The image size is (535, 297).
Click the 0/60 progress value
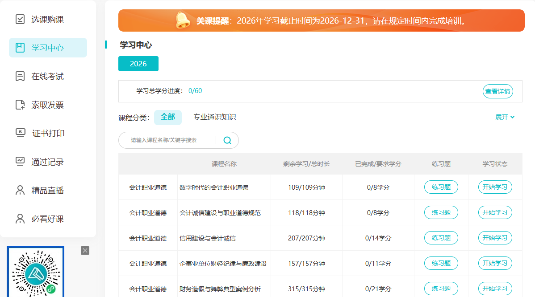pos(195,91)
